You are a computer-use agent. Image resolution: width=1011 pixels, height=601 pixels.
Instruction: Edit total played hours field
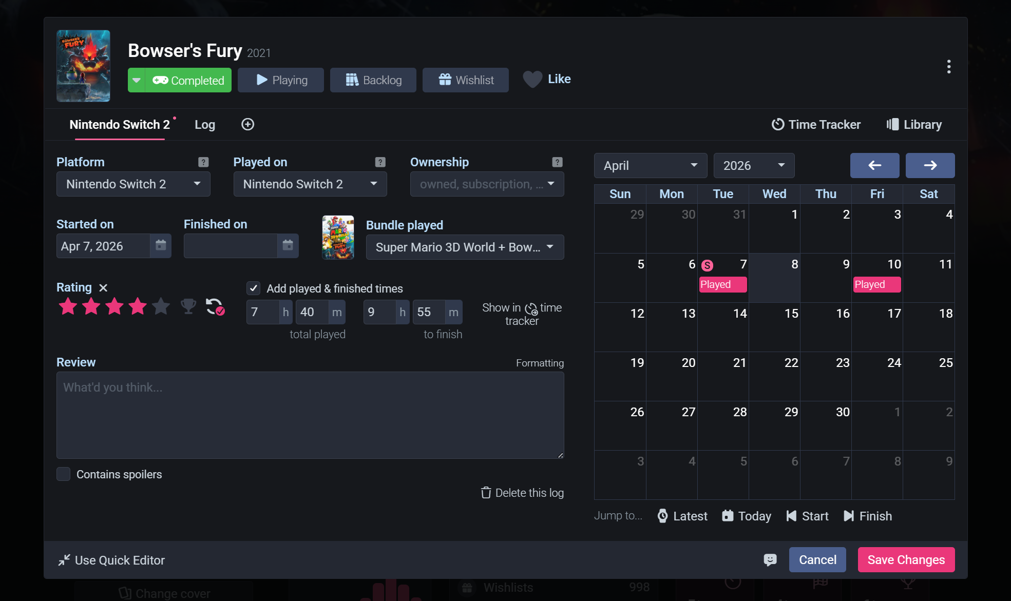point(263,312)
